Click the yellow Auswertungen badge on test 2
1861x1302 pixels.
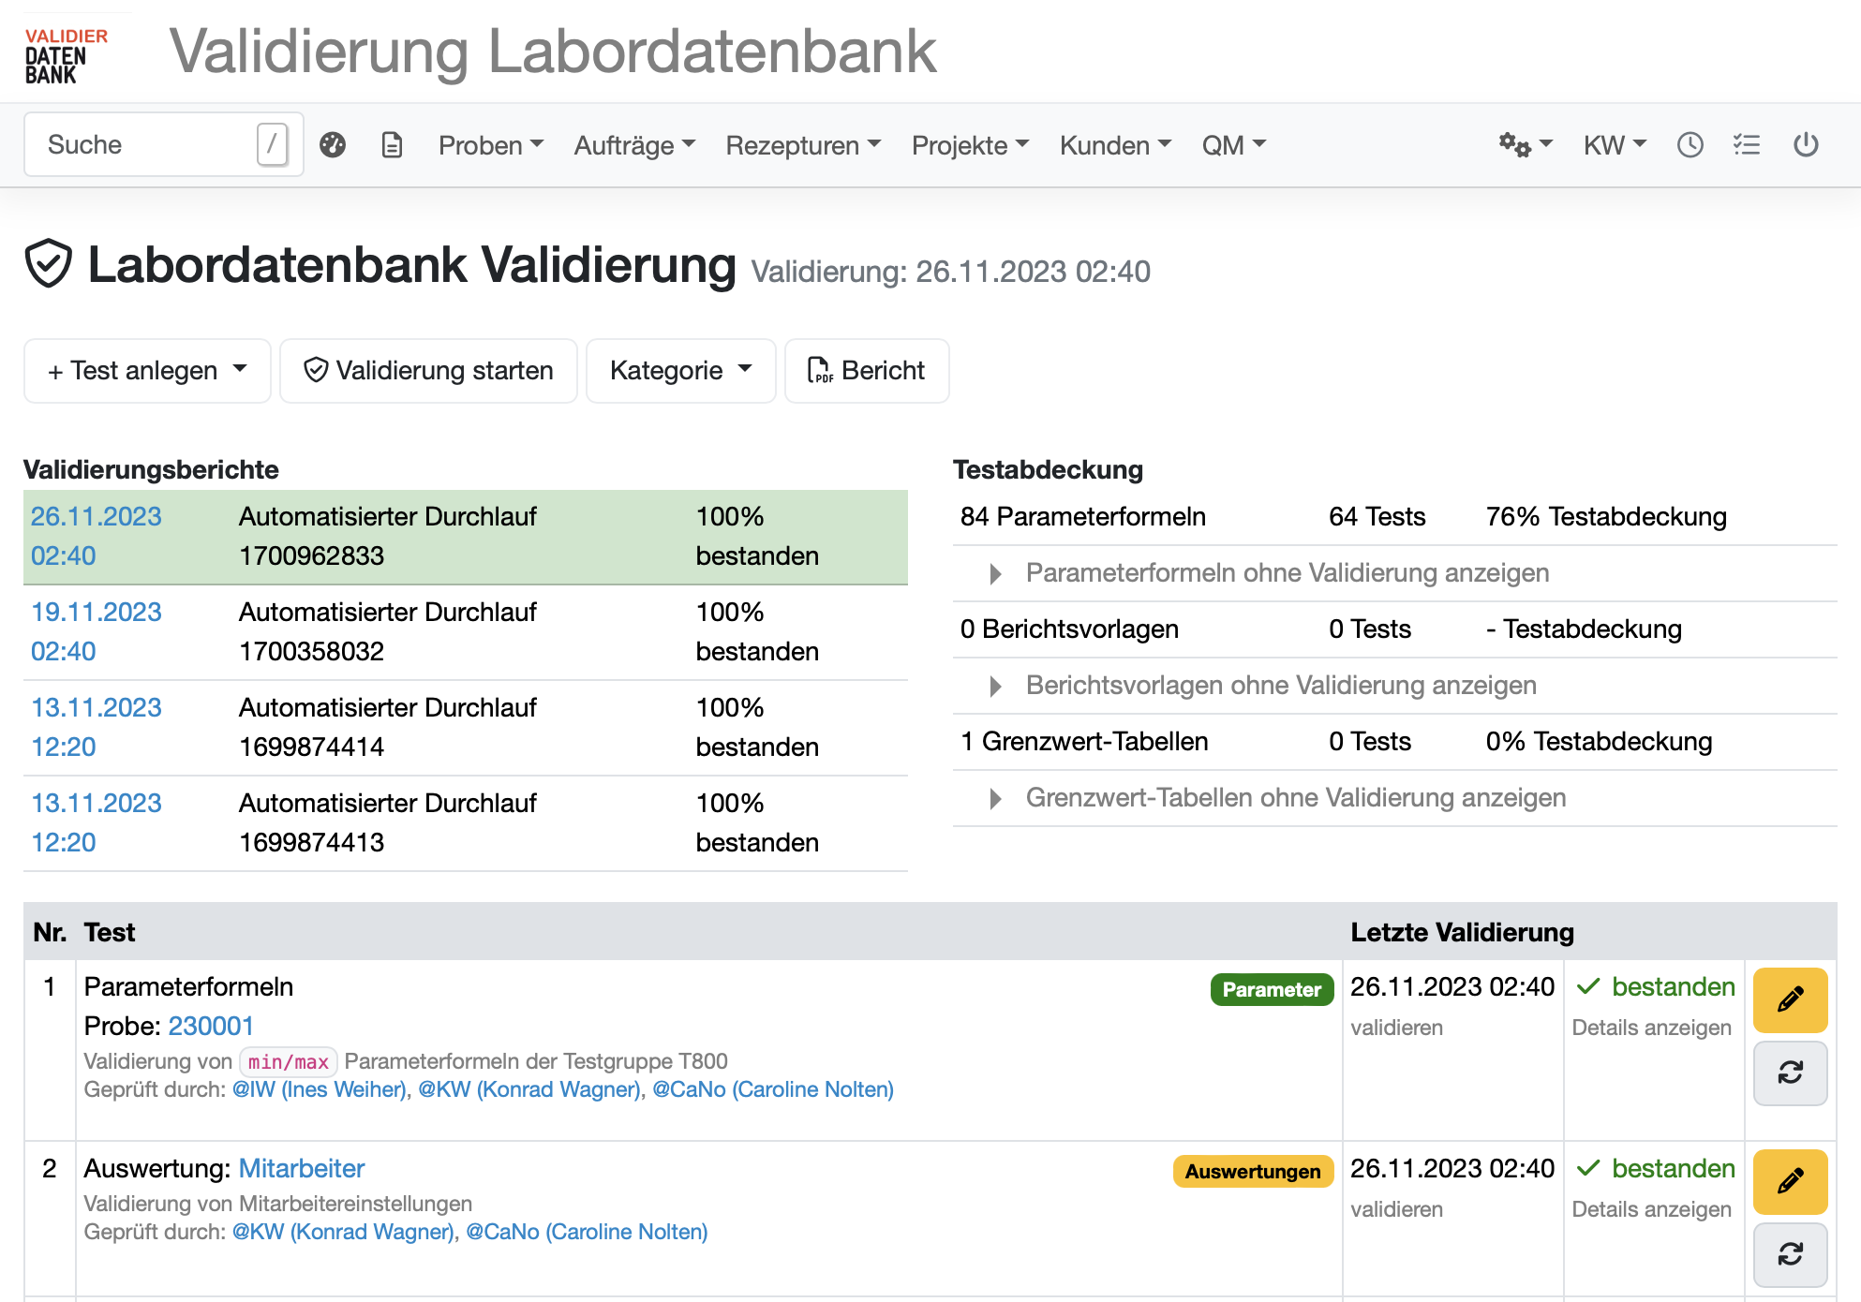tap(1253, 1171)
